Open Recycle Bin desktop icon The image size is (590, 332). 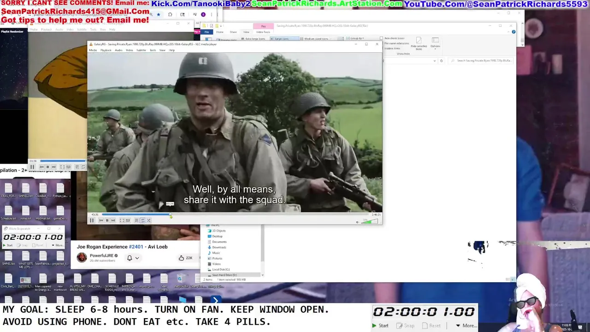pyautogui.click(x=180, y=282)
